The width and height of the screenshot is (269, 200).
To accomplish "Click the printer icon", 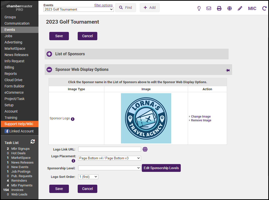I will click(219, 8).
